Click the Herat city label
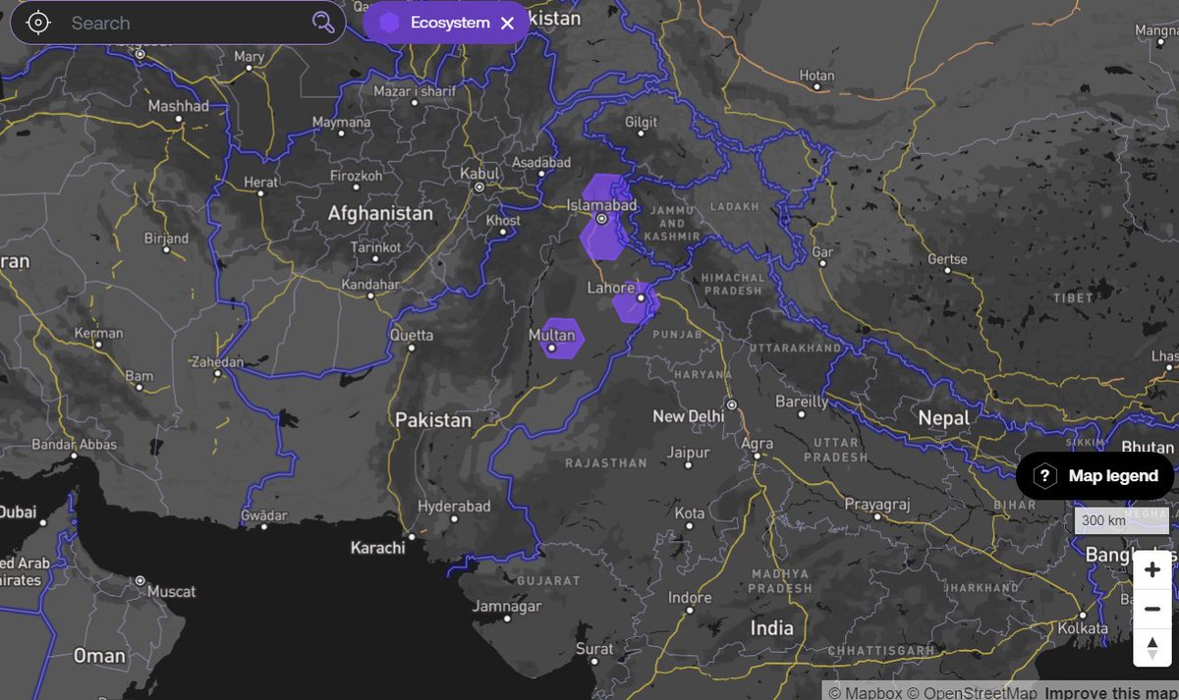The width and height of the screenshot is (1179, 700). click(260, 183)
